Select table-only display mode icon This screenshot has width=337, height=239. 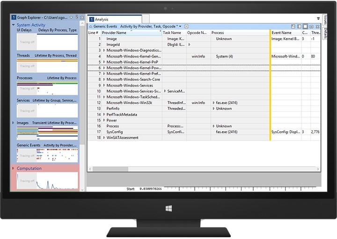pyautogui.click(x=305, y=26)
